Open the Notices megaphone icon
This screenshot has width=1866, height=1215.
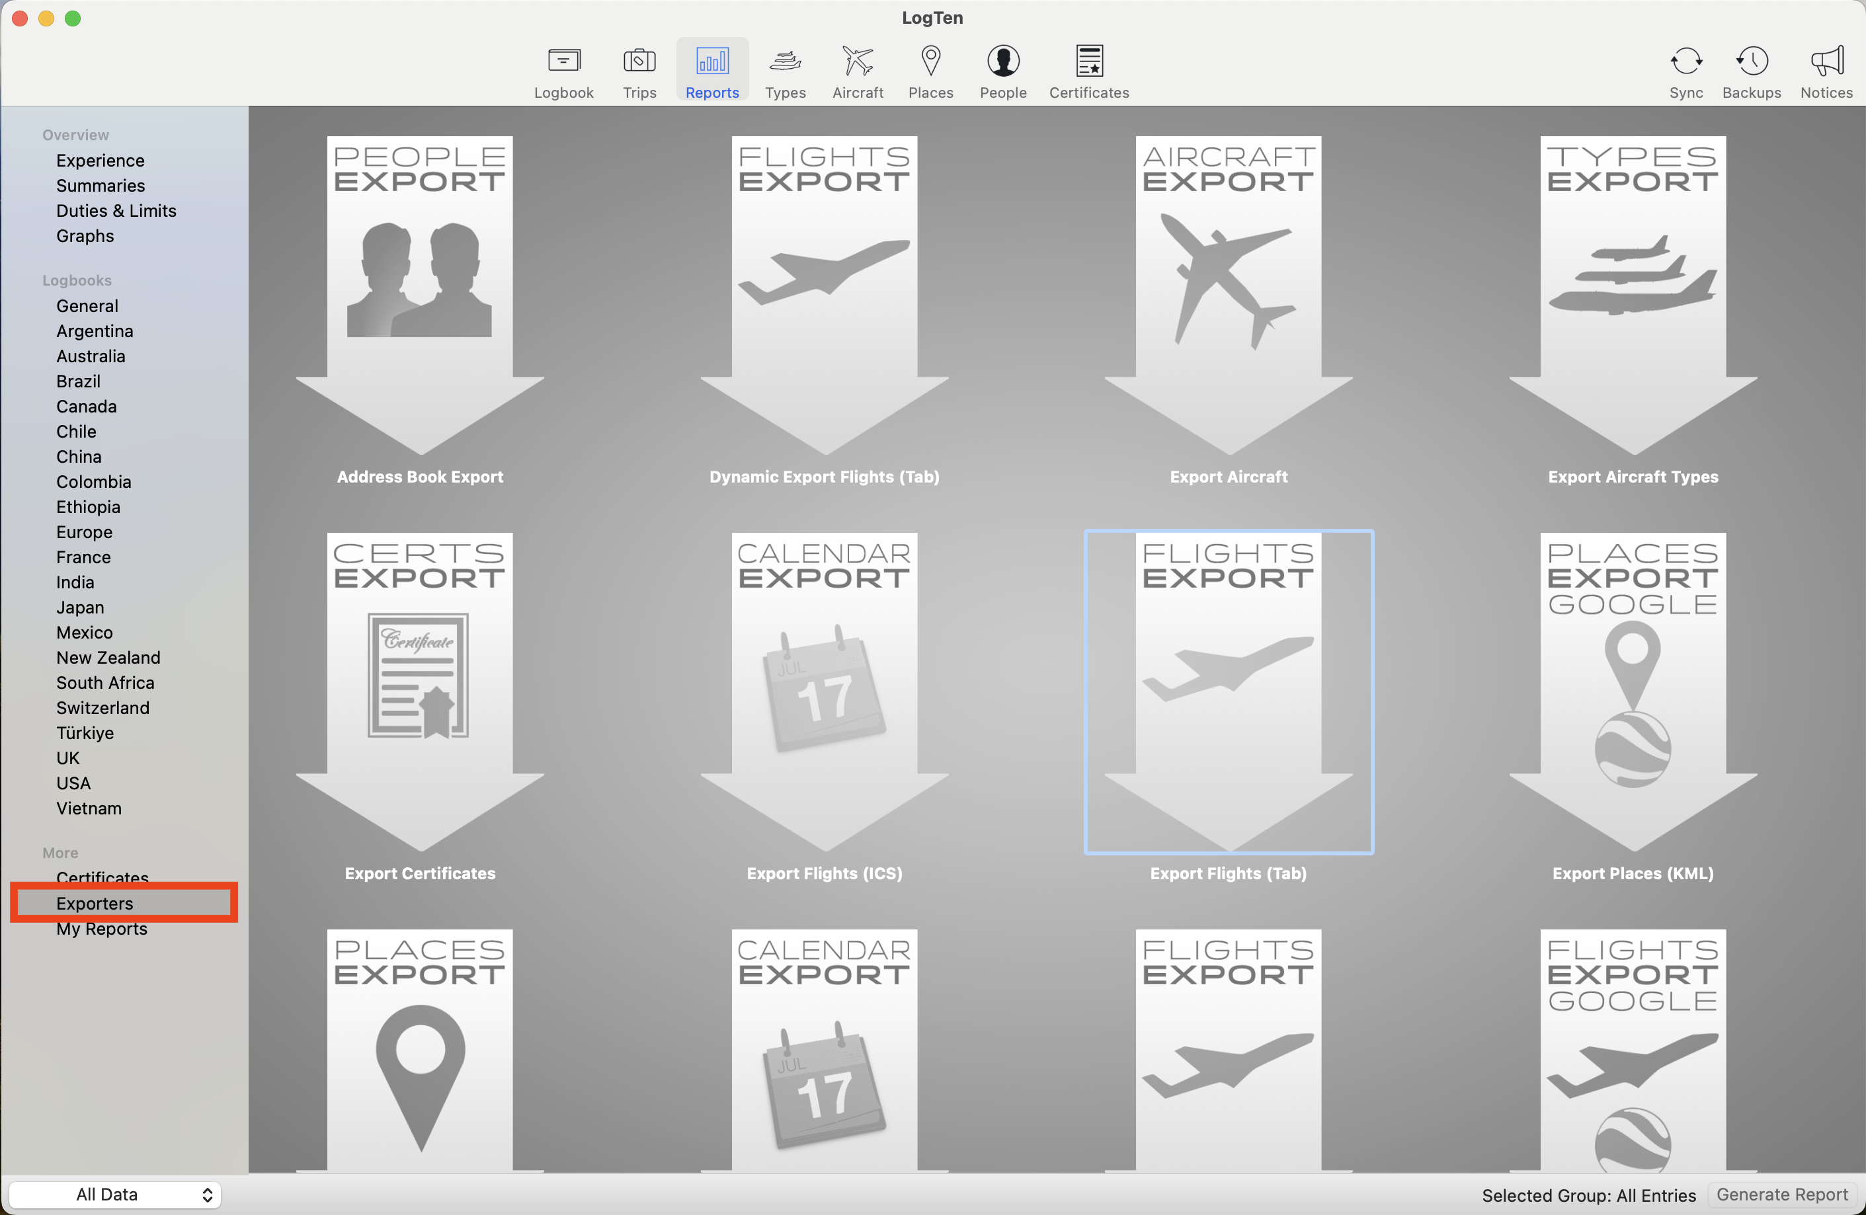(x=1826, y=72)
